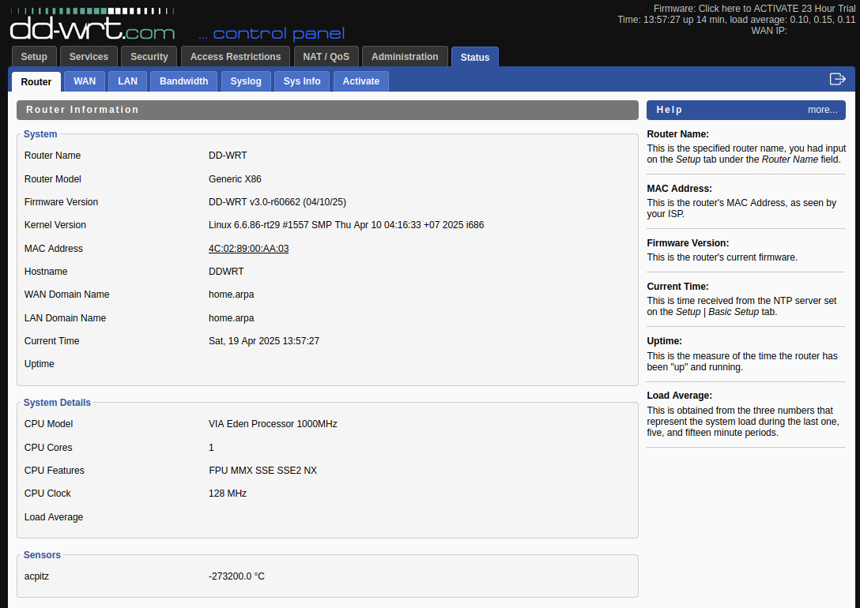Click the Help panel header title
Screen dimensions: 860x608
(670, 110)
